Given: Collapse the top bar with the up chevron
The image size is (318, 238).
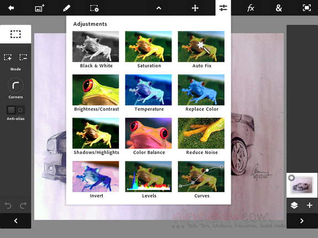Looking at the screenshot, I should [x=159, y=8].
